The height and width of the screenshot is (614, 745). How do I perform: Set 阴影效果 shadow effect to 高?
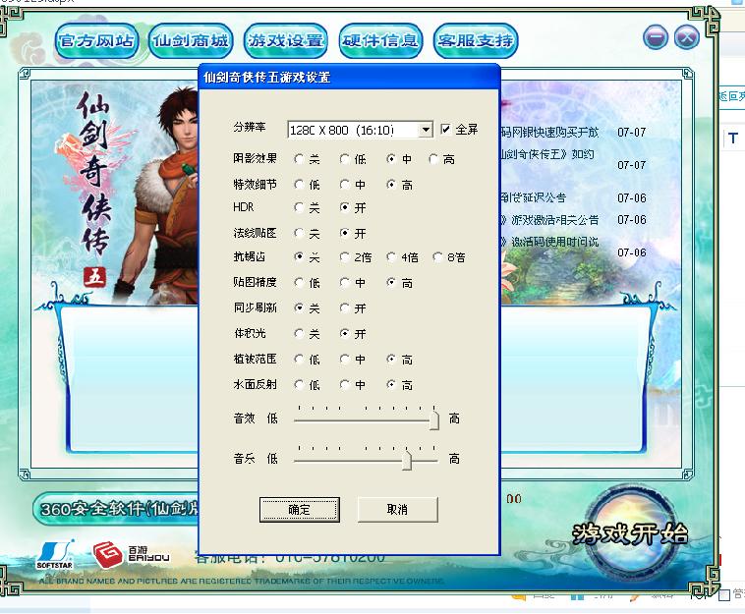(x=434, y=159)
